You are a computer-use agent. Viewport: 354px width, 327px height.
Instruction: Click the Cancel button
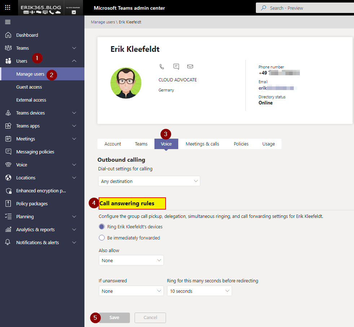click(150, 318)
